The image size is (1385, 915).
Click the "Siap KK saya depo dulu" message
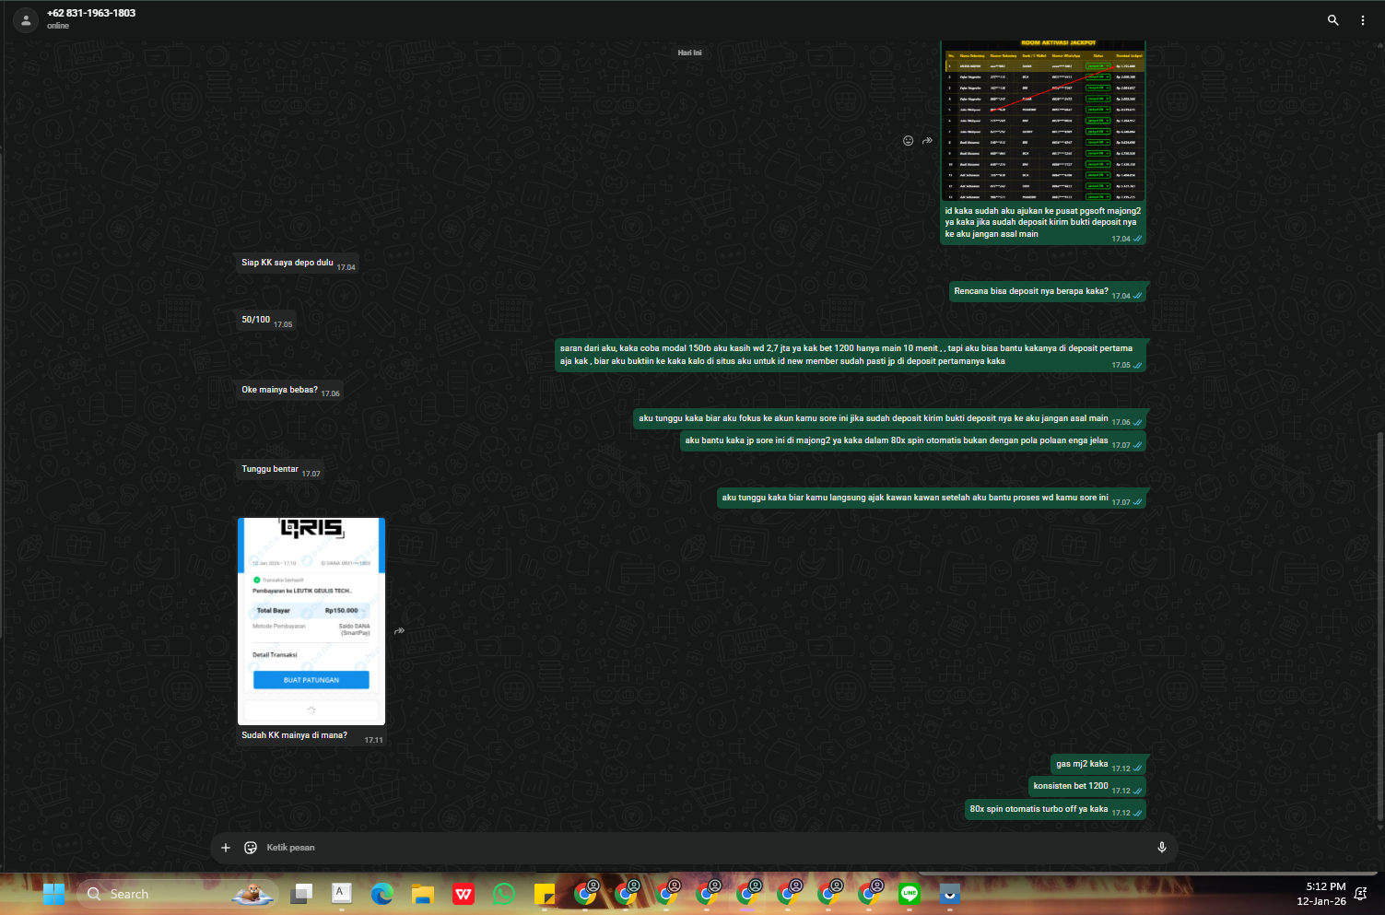299,263
